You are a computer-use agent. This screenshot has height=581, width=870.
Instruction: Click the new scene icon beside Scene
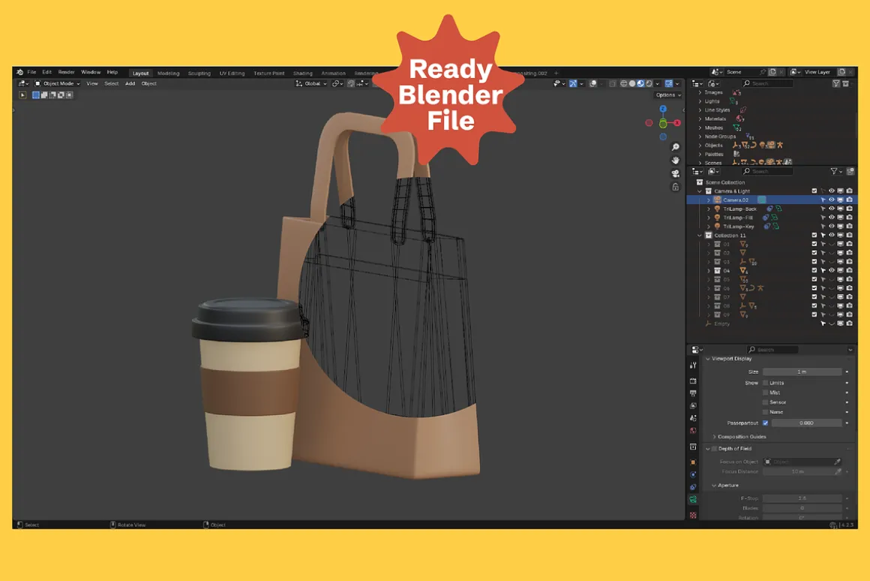(772, 72)
